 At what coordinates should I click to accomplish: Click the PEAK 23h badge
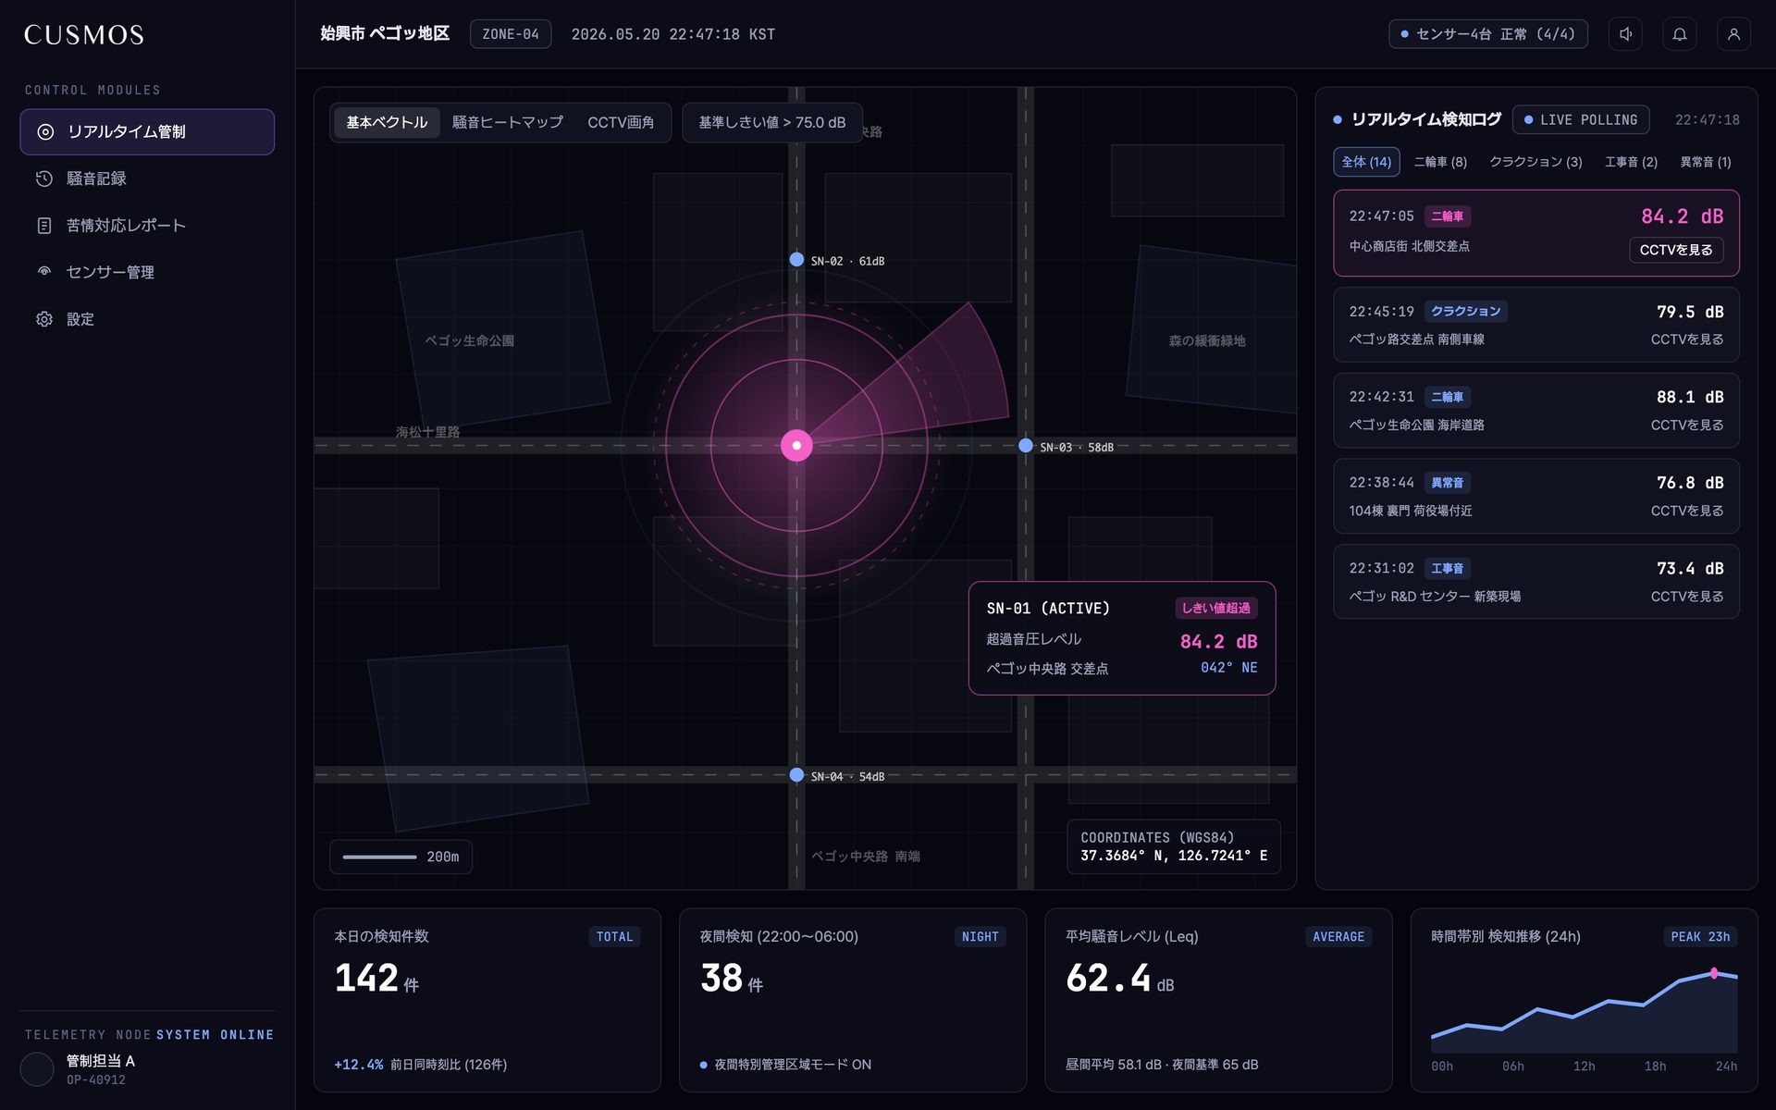[x=1700, y=937]
